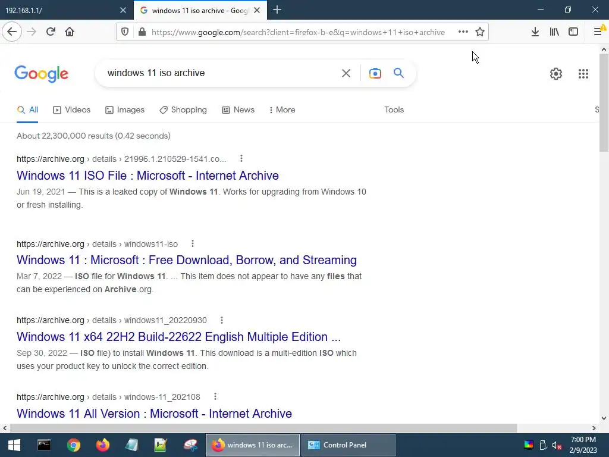
Task: Focus the browser address bar
Action: 298,32
